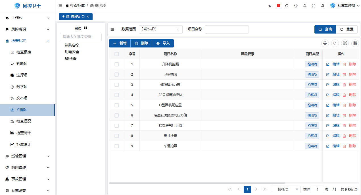Click the 新增 button
The image size is (361, 195).
pyautogui.click(x=120, y=43)
